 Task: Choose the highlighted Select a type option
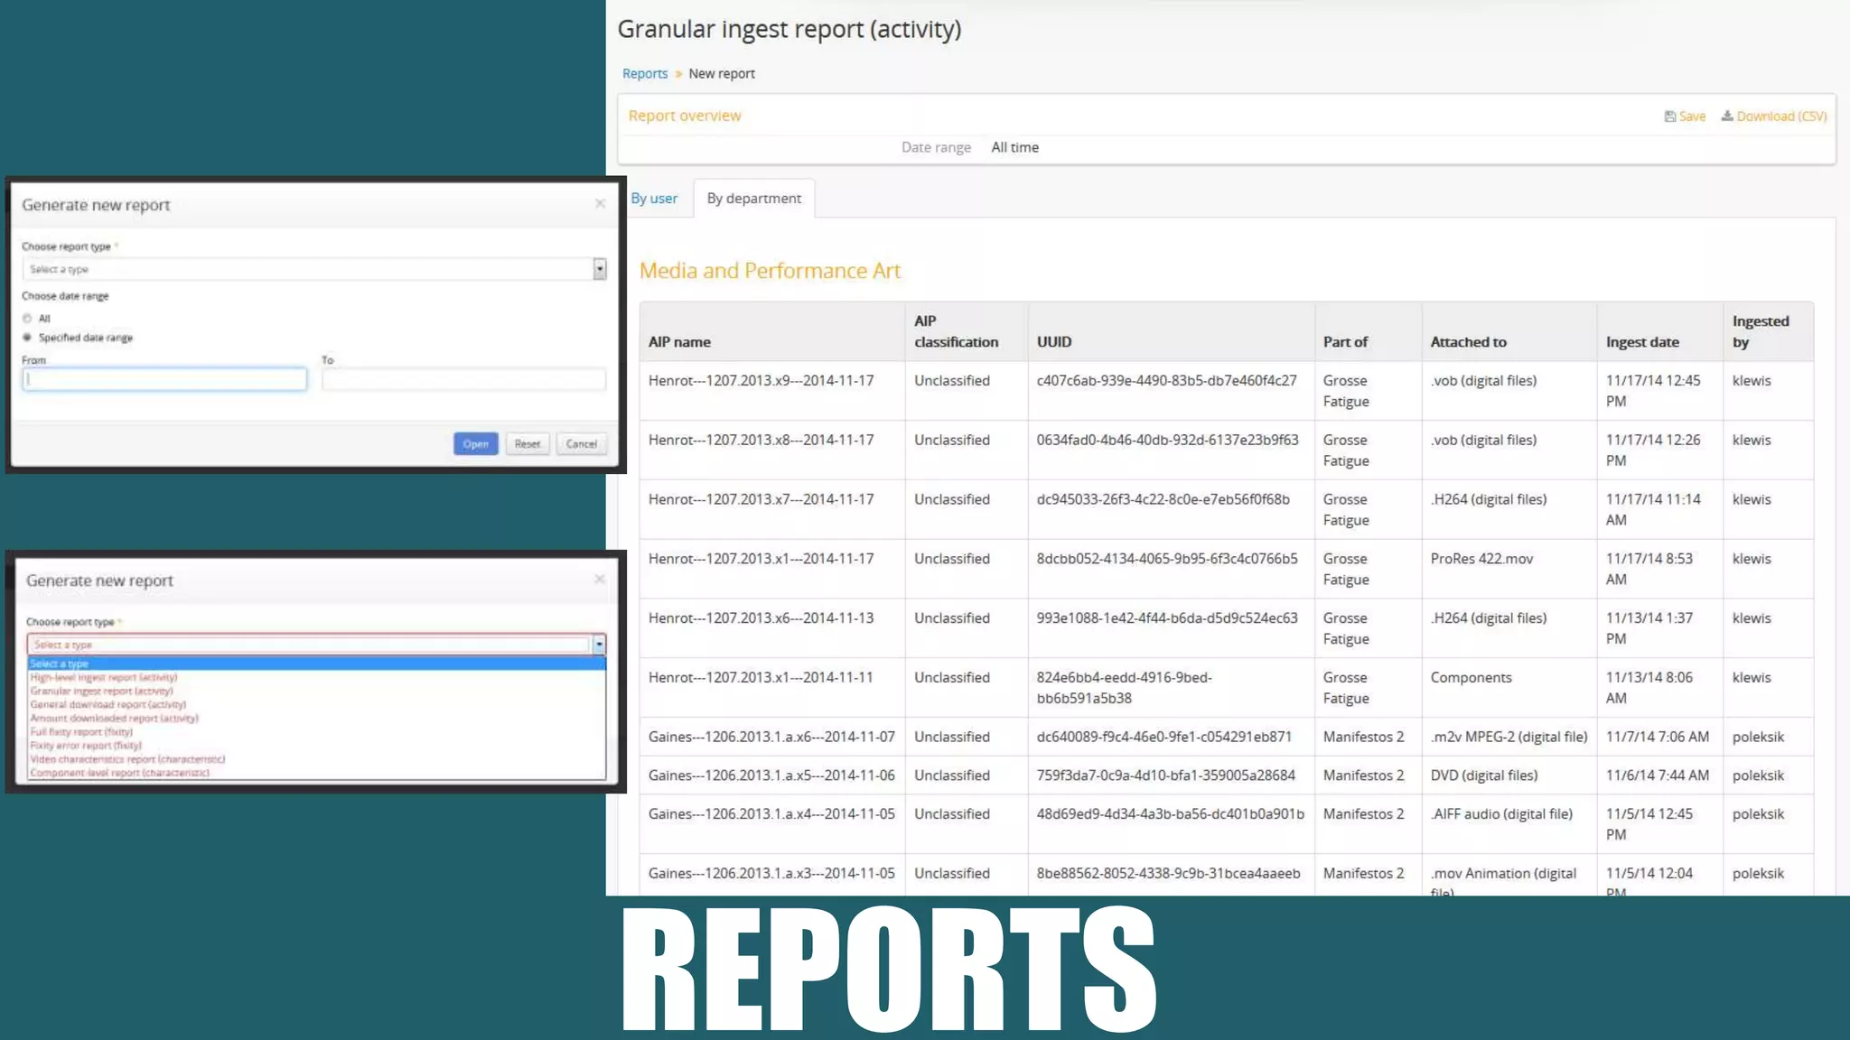tap(316, 664)
